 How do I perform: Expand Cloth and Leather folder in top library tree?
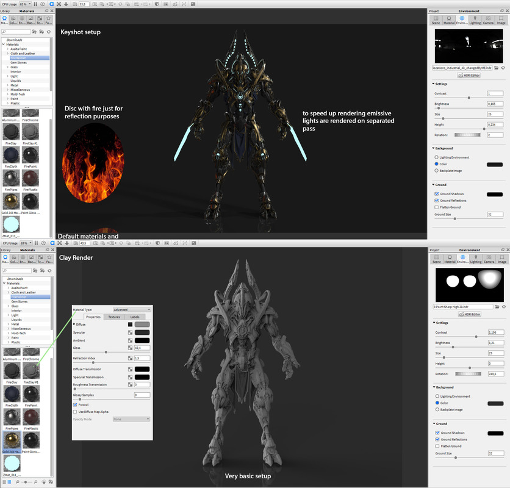pyautogui.click(x=8, y=53)
